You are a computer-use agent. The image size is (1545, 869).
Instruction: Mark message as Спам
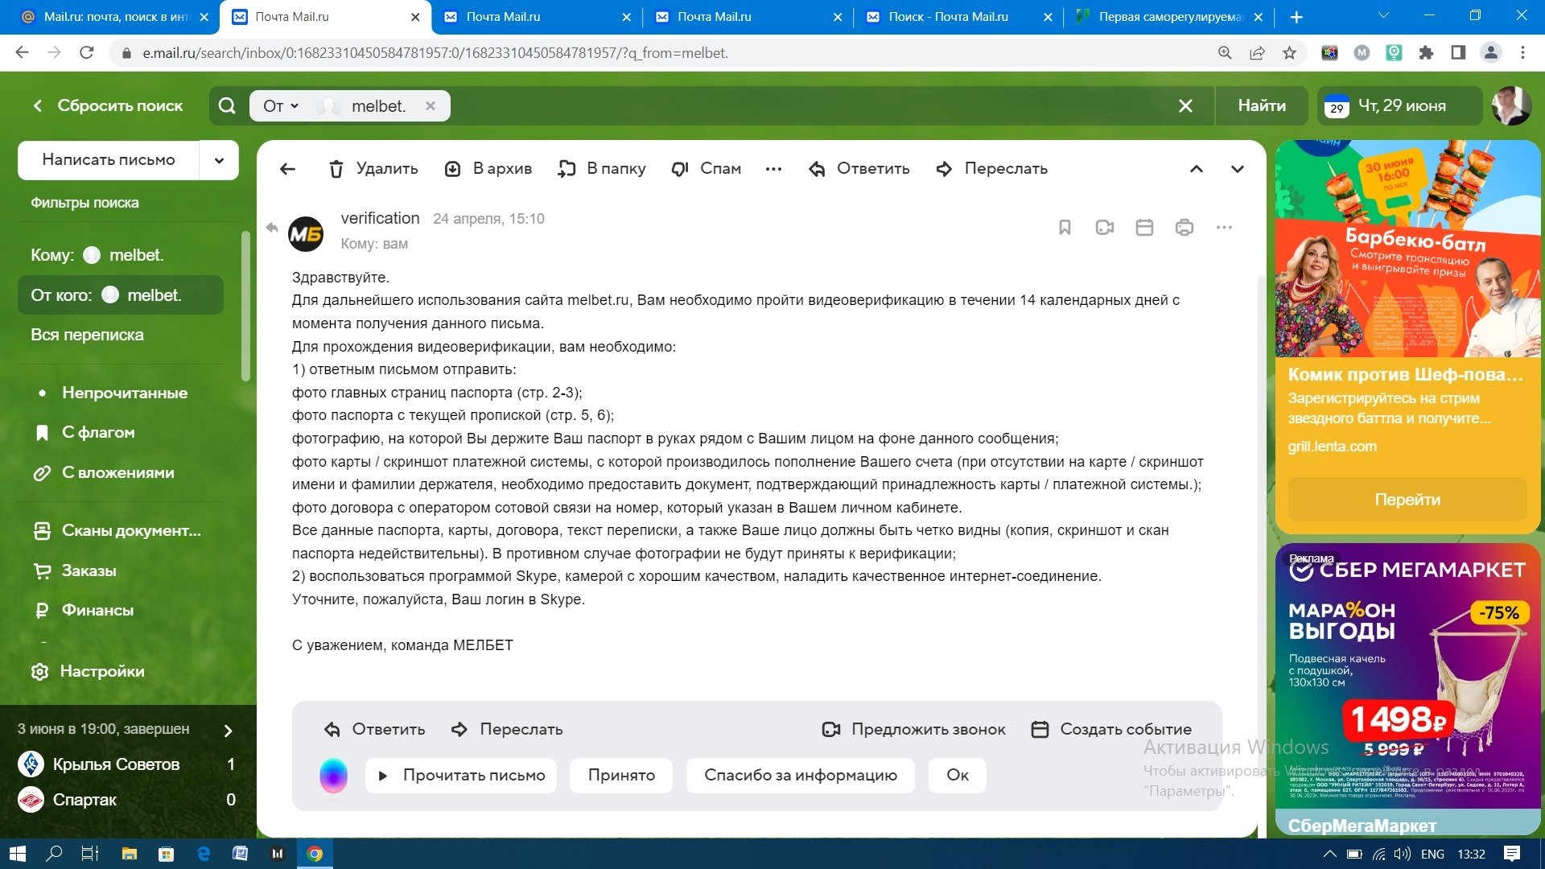pyautogui.click(x=707, y=169)
